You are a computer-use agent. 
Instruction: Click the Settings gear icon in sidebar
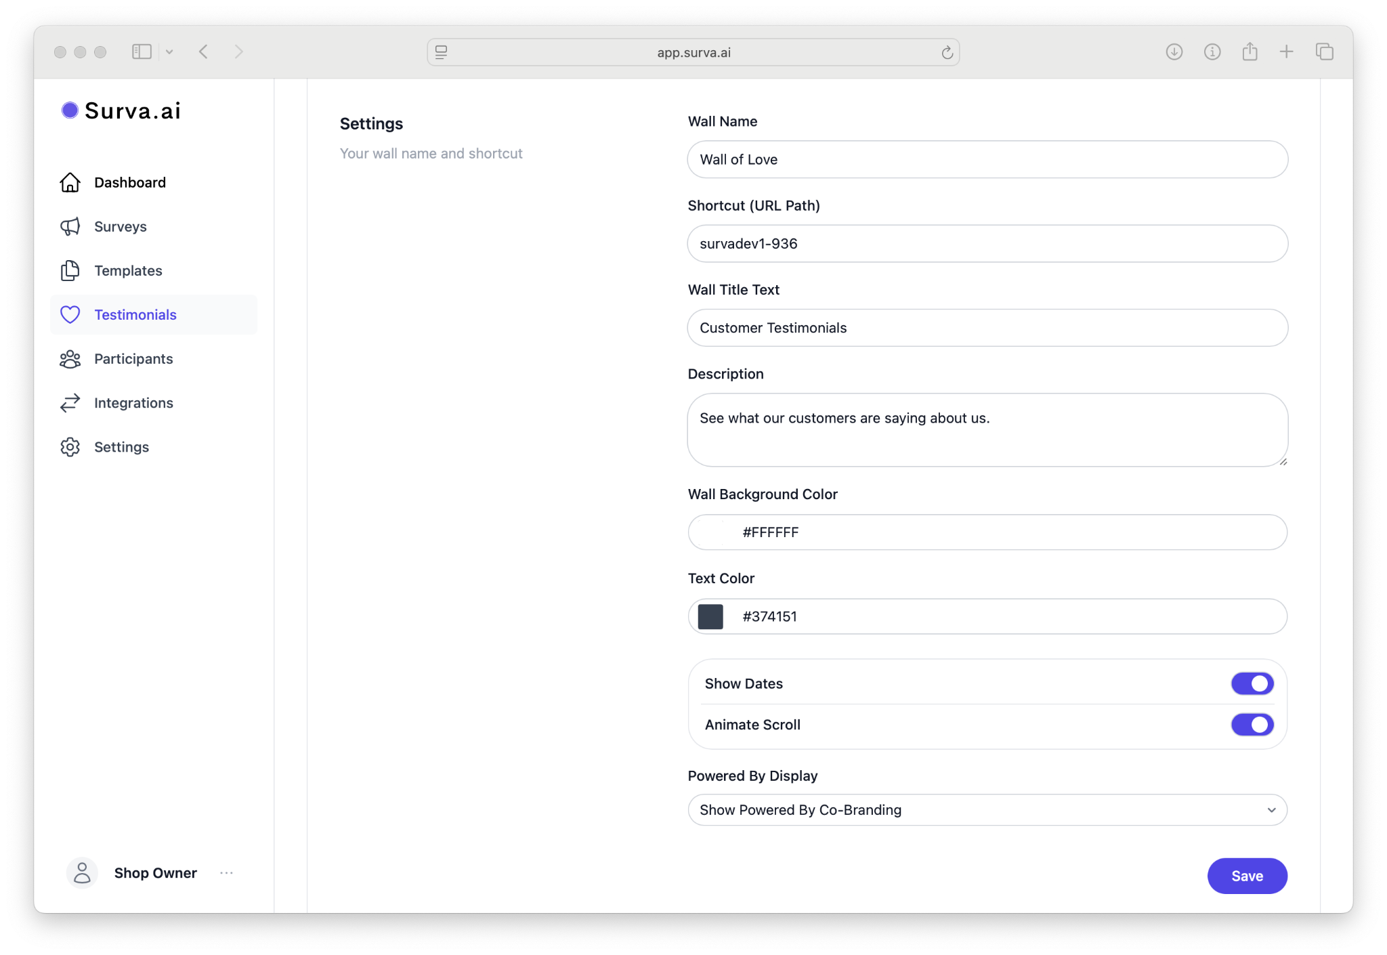coord(70,447)
